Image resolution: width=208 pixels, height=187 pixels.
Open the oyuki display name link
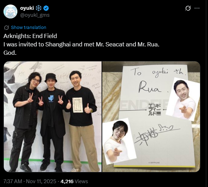[x=27, y=8]
